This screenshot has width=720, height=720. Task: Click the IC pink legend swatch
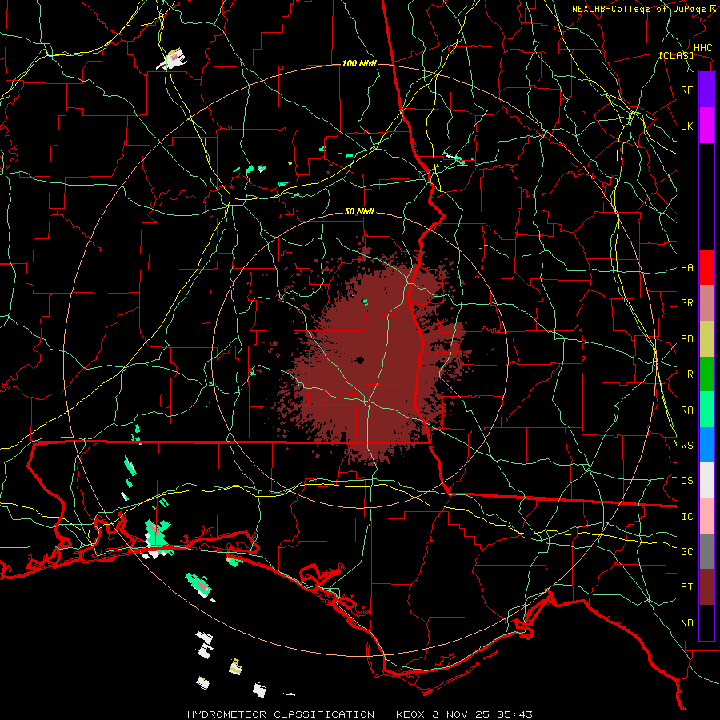point(706,516)
